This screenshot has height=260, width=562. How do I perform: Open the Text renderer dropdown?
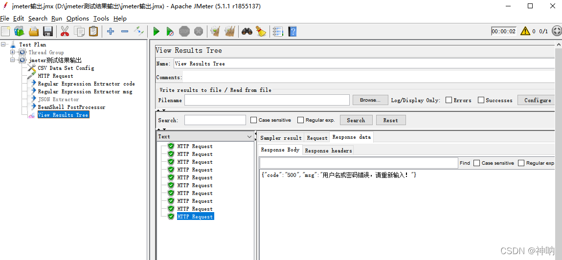[x=205, y=136]
